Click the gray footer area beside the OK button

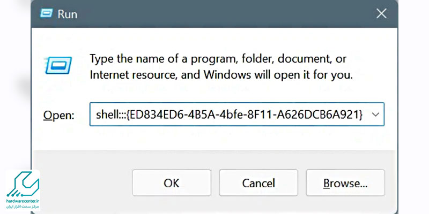tap(82, 182)
